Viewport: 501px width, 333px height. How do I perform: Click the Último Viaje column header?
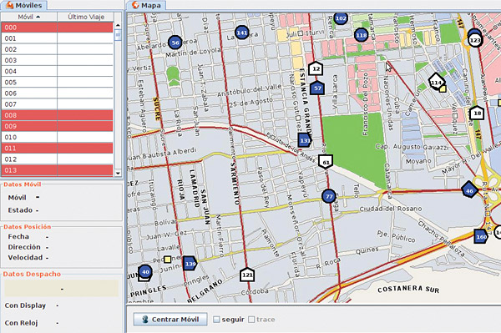coord(86,17)
